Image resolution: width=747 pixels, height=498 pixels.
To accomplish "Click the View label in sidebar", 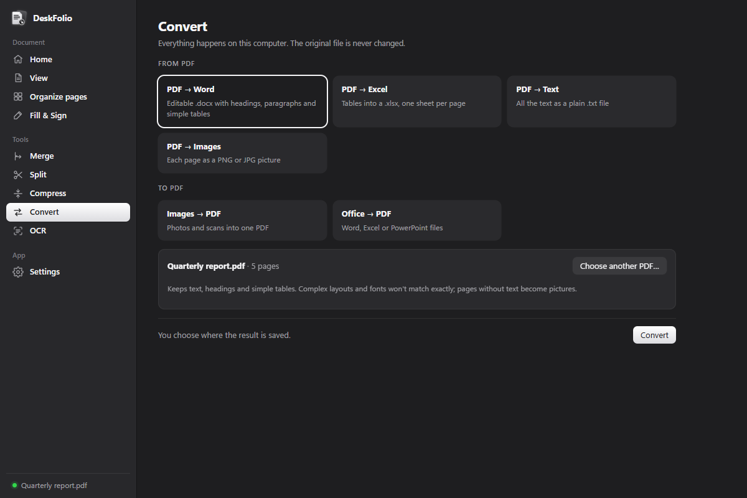I will pos(39,78).
